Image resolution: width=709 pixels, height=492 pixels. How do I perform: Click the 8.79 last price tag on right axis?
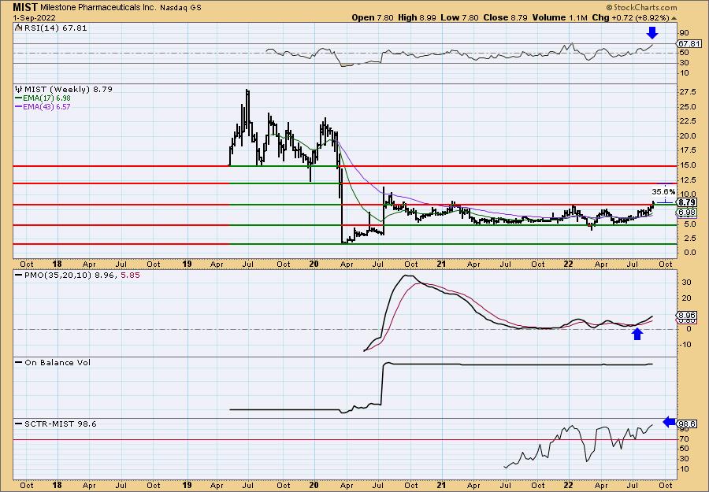pyautogui.click(x=688, y=202)
